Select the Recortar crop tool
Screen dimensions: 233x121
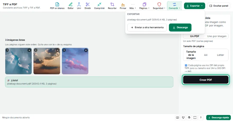pos(112,6)
